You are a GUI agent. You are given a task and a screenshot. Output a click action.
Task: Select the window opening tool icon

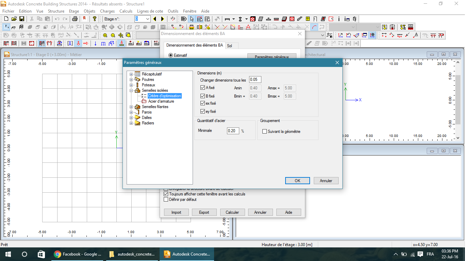pyautogui.click(x=308, y=19)
